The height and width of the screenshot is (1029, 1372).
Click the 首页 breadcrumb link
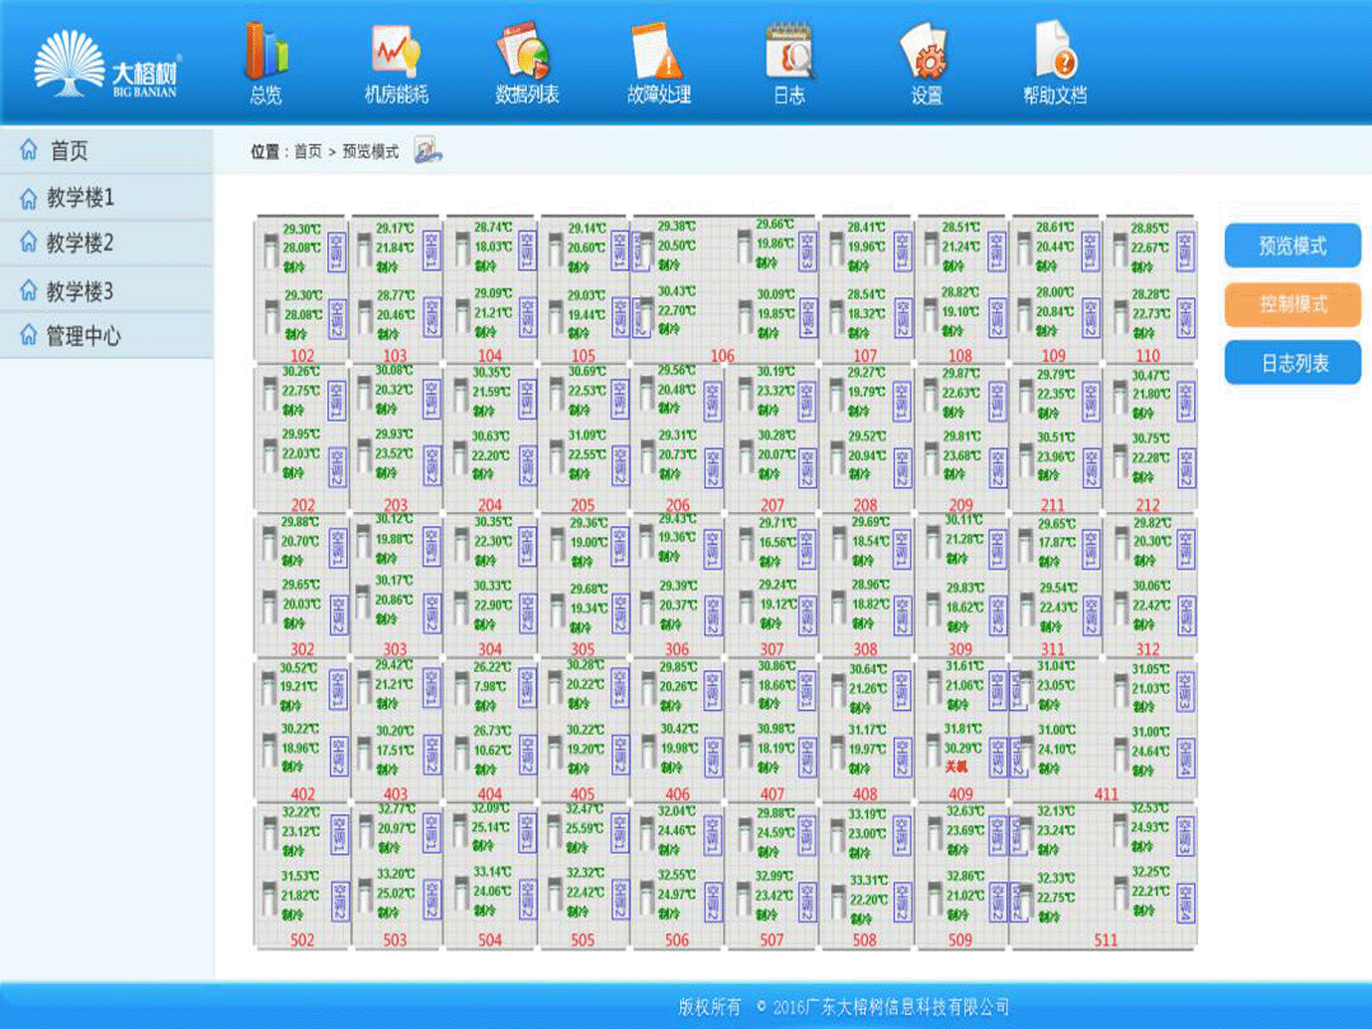pos(307,151)
